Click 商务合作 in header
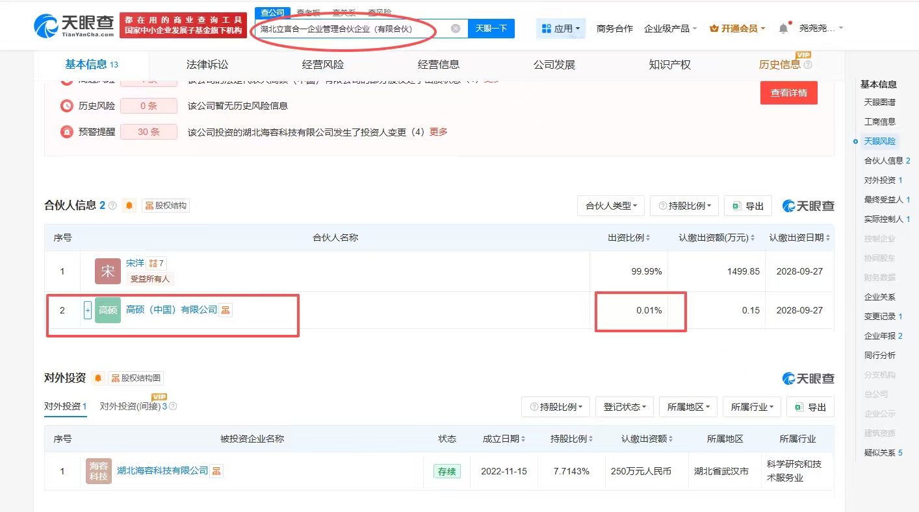The width and height of the screenshot is (919, 512). (x=615, y=29)
